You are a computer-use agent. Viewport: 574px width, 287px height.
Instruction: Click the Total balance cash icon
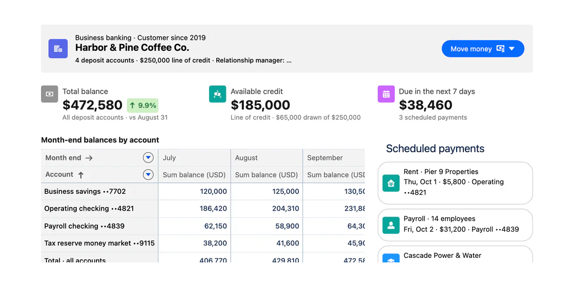(49, 94)
